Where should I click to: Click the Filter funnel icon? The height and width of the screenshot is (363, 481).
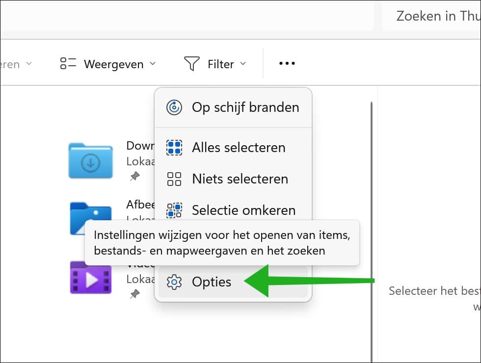click(x=191, y=63)
